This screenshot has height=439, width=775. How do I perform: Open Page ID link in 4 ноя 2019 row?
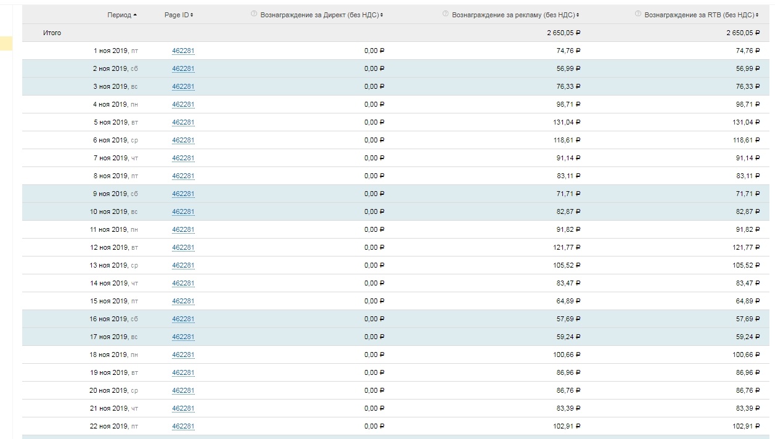point(183,105)
